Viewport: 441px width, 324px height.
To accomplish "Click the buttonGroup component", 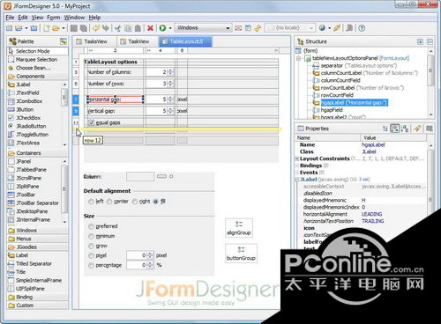I will 241,254.
